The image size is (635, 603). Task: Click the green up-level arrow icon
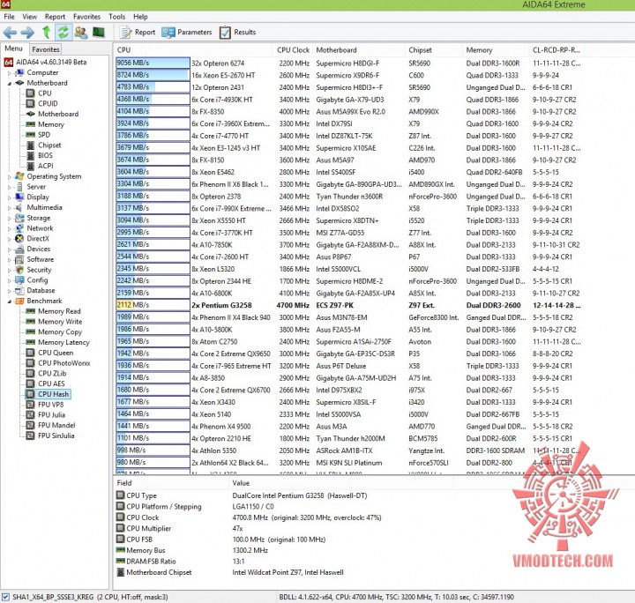(x=46, y=32)
